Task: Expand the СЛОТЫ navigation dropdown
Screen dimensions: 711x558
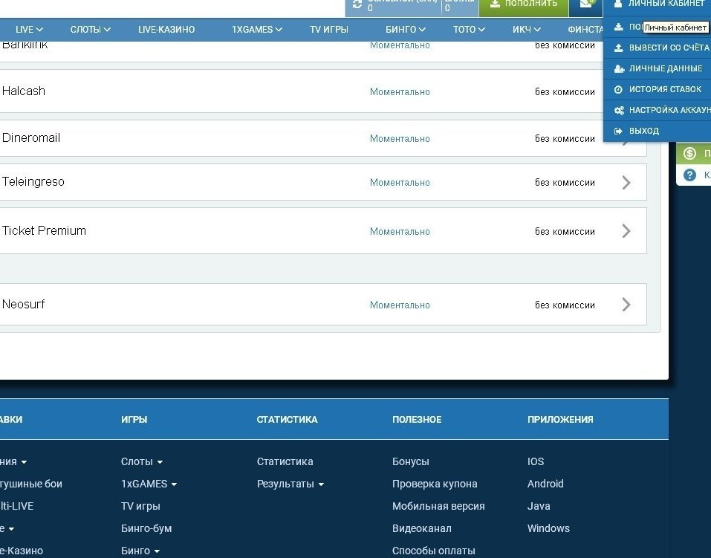Action: (x=90, y=30)
